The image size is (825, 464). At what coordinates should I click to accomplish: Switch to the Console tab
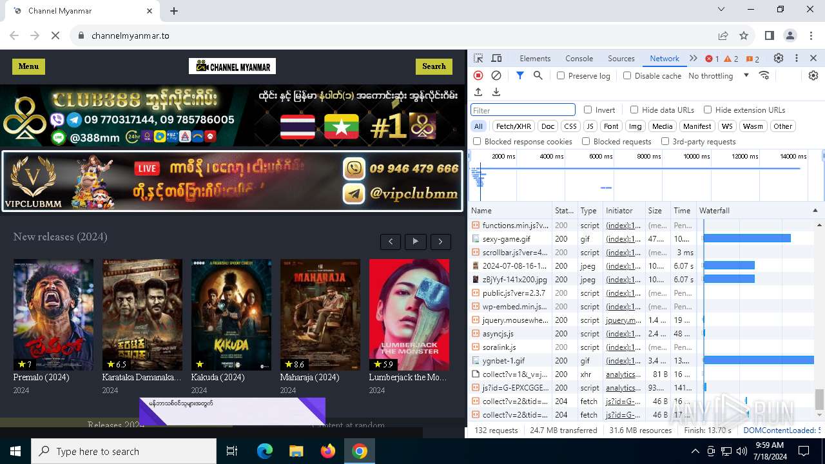579,58
